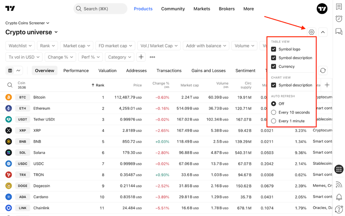345x216 pixels.
Task: Select Every 1 minute auto refresh
Action: point(273,121)
